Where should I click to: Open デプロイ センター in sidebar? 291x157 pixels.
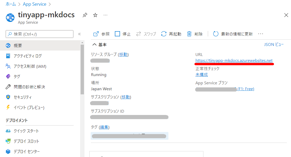(27, 152)
